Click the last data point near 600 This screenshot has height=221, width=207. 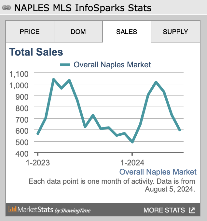click(x=180, y=130)
